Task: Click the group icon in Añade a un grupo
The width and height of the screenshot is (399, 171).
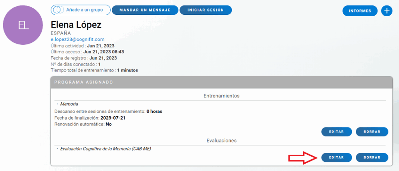Action: pos(57,10)
